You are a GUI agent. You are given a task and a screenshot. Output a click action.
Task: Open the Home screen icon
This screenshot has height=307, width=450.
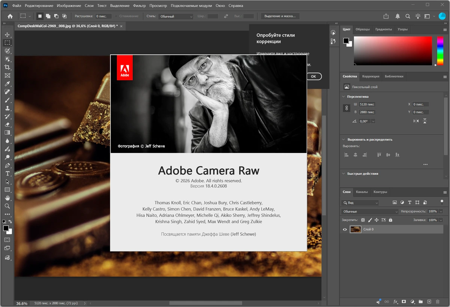tap(10, 16)
